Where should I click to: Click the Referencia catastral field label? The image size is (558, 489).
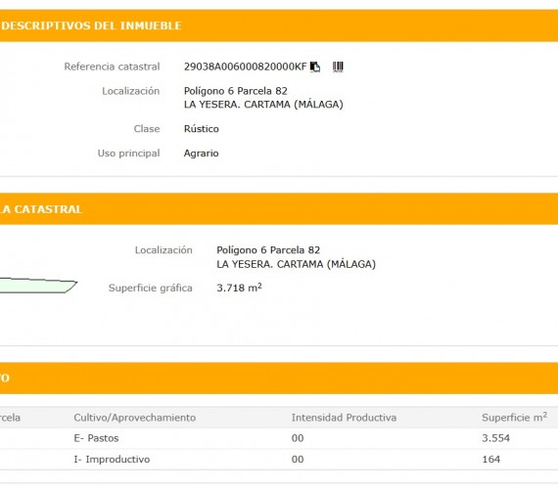click(112, 67)
